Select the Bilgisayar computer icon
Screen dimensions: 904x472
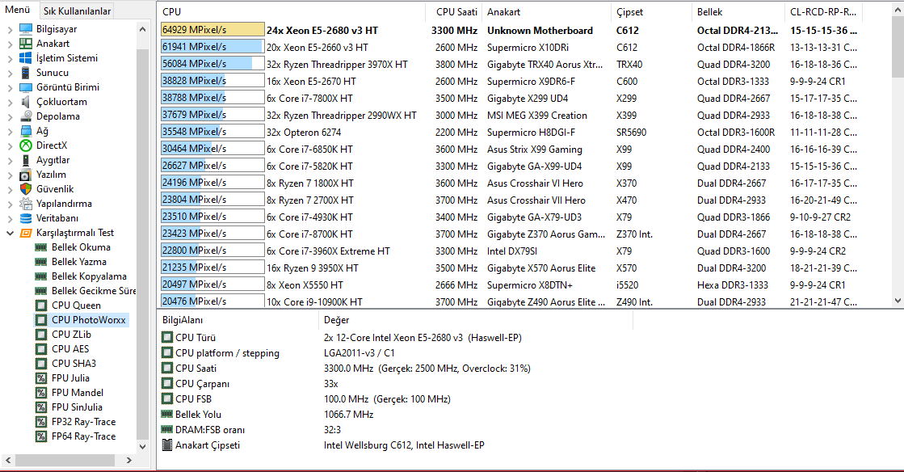(25, 29)
